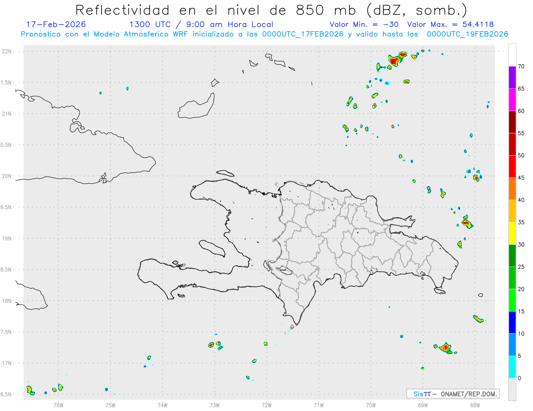Click the colorbar tick label '70'
Screen dimensions: 533x411
(x=521, y=67)
